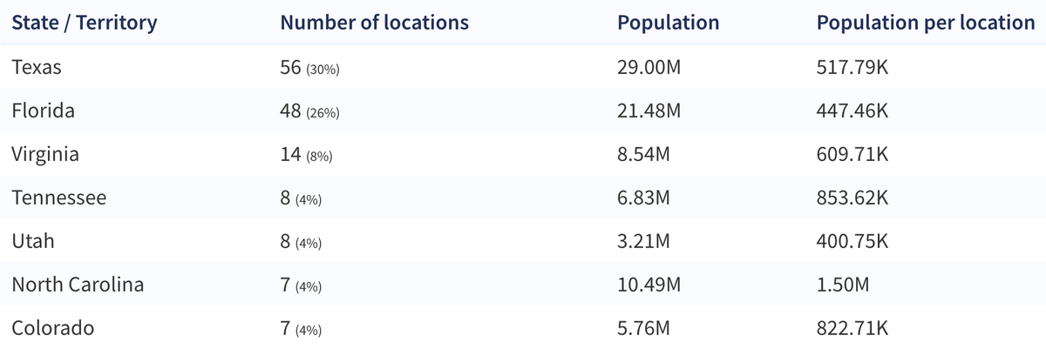Click the Number of locations column header
Screen dimensions: 1046x349
pos(374,23)
